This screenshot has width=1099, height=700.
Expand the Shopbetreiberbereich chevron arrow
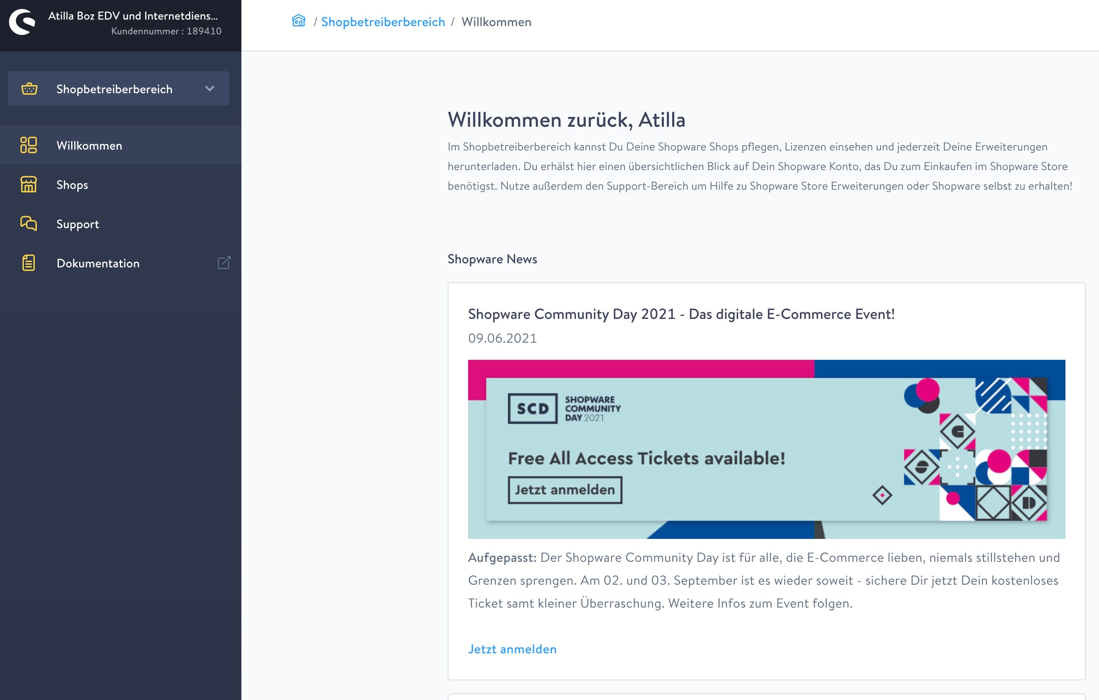[209, 88]
